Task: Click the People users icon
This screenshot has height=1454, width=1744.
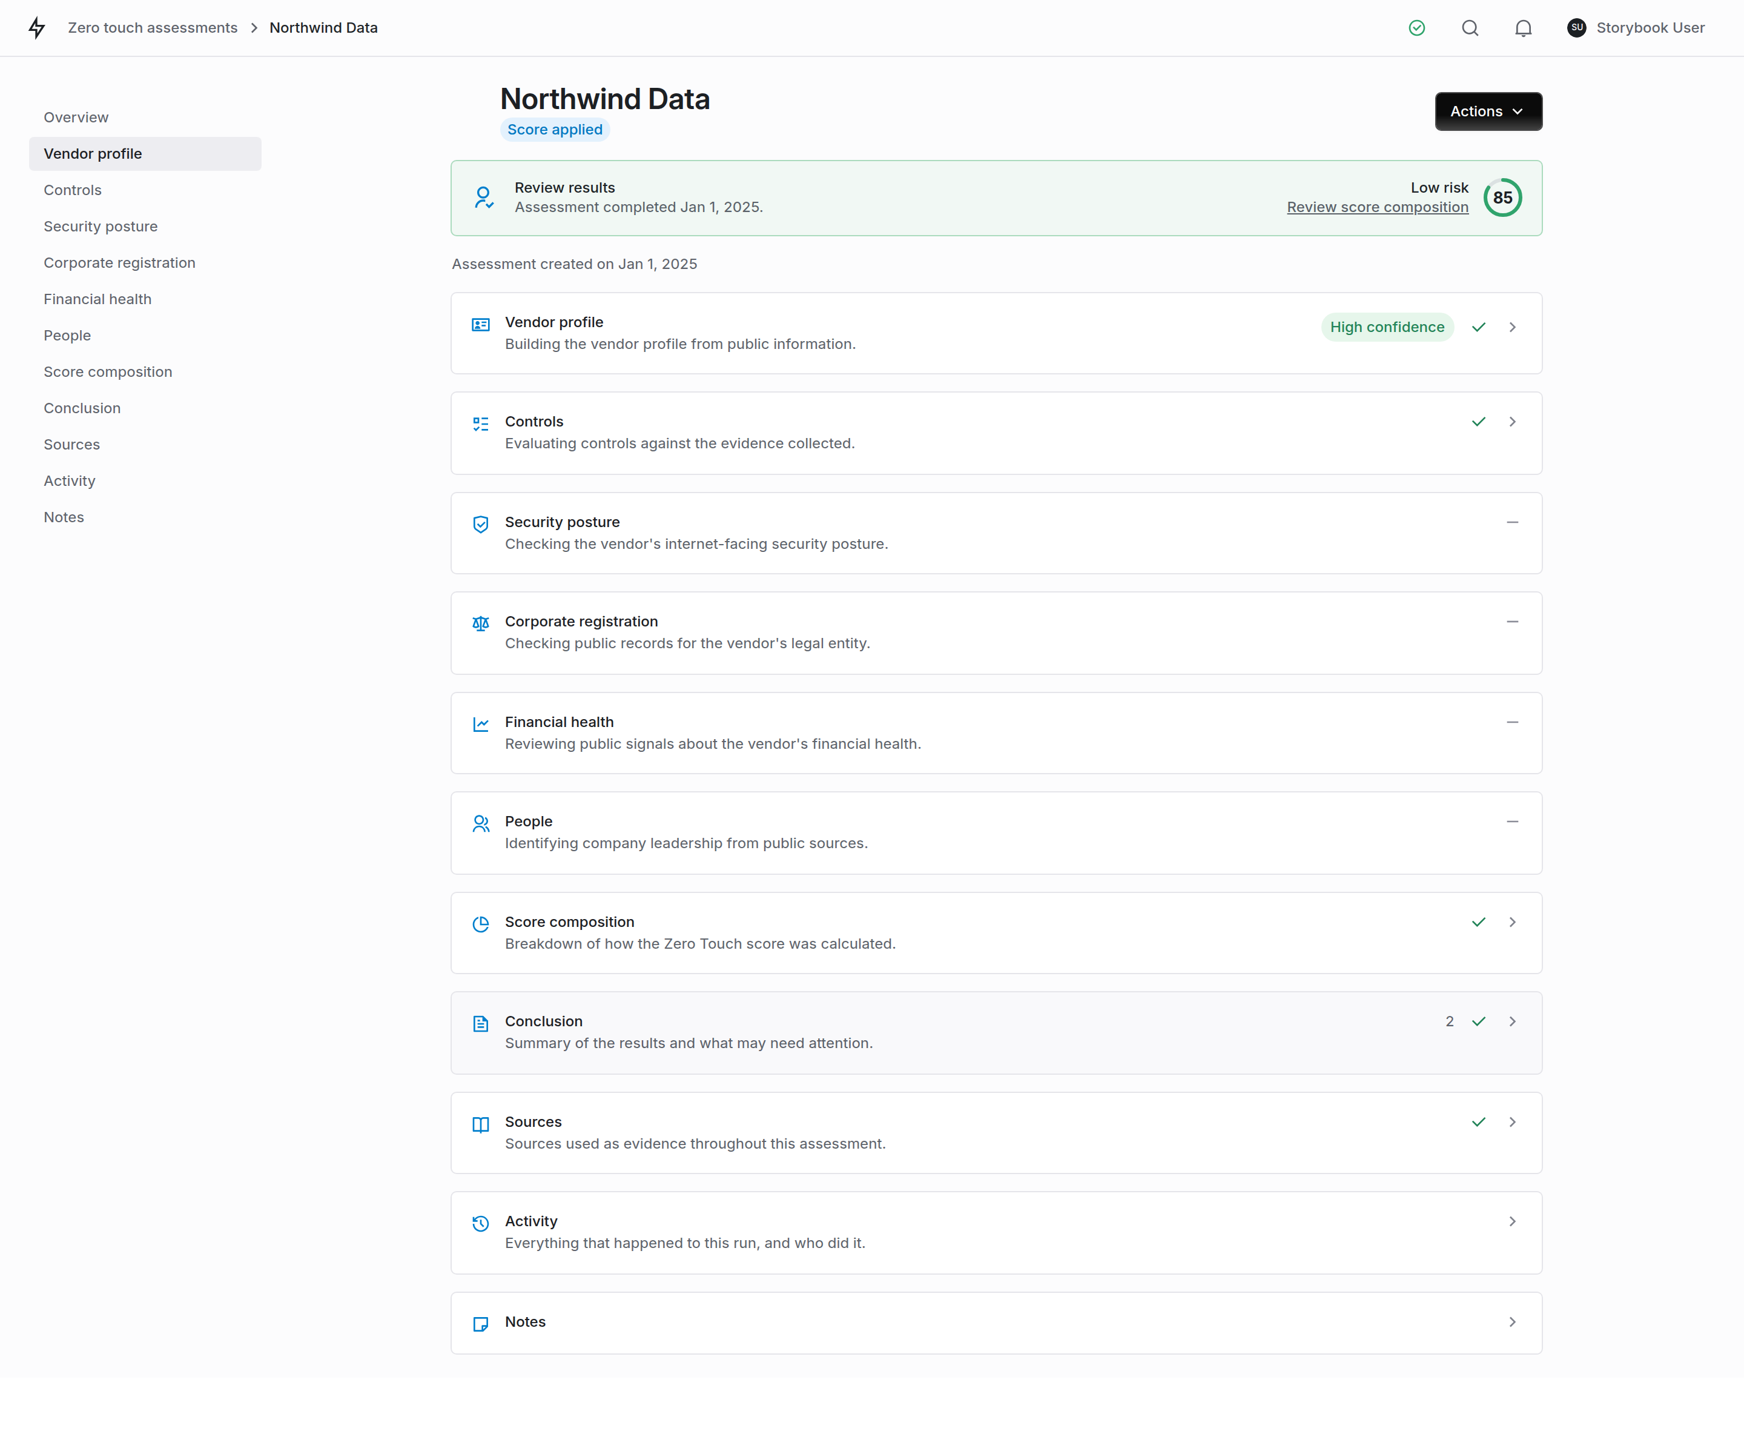Action: (481, 824)
